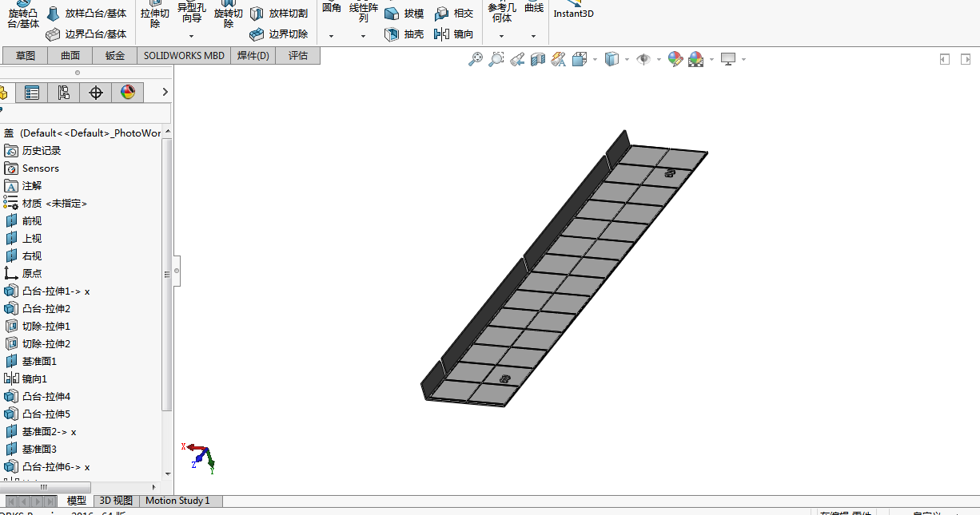Open Hide/Show Items dropdown arrow

pyautogui.click(x=658, y=59)
